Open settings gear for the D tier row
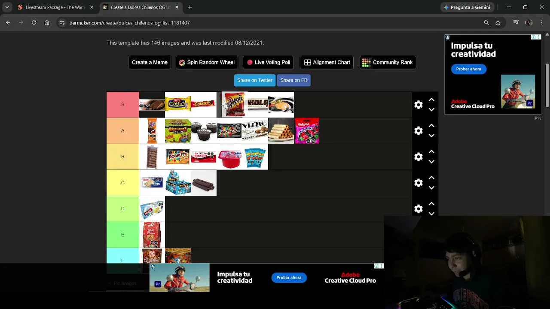This screenshot has width=550, height=309. [x=419, y=209]
